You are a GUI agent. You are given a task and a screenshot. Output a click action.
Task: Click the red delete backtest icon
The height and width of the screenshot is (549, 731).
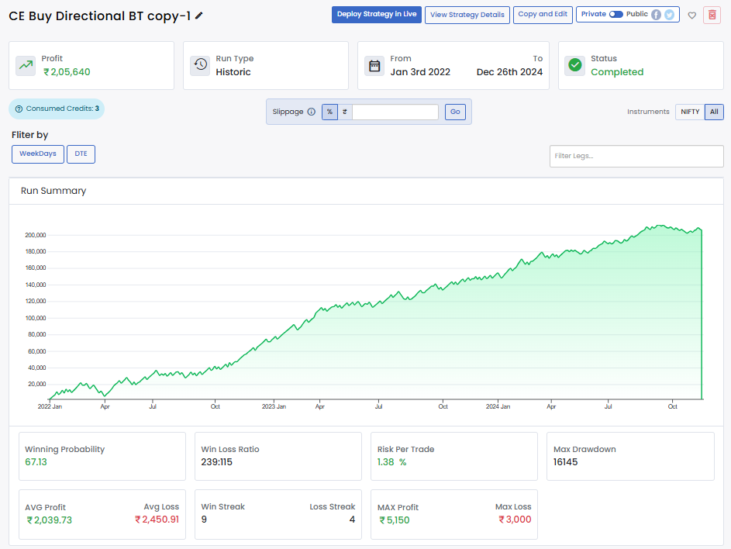pos(712,15)
